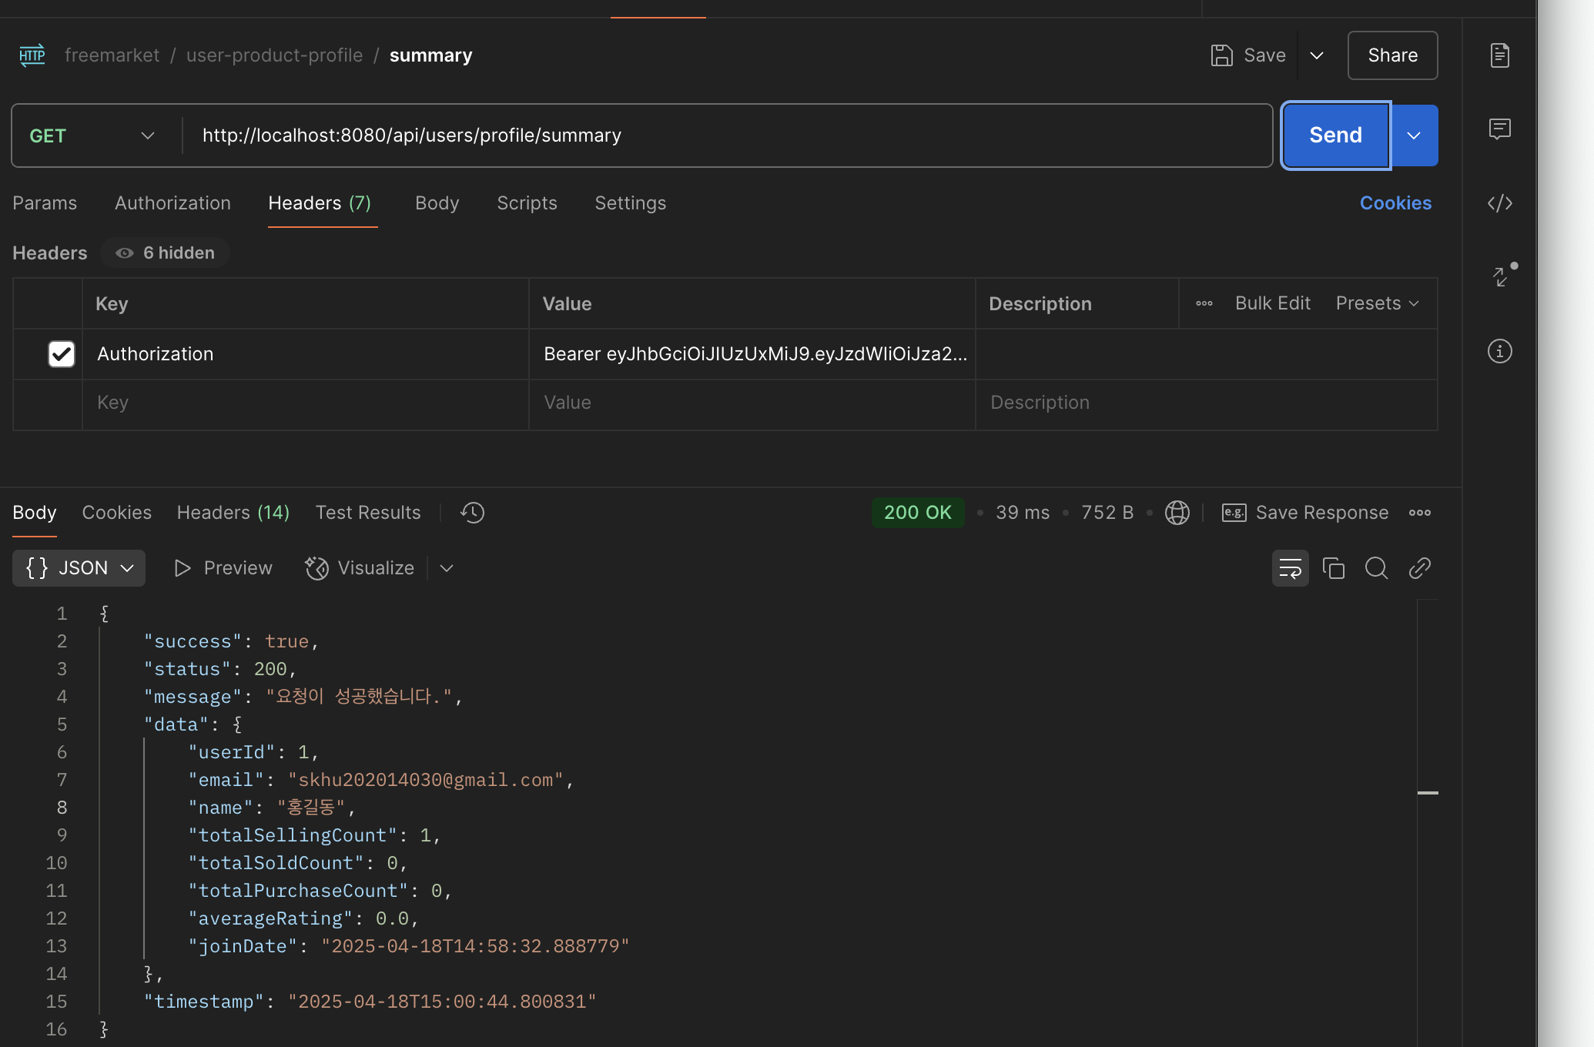Switch to the Body request tab

click(437, 203)
